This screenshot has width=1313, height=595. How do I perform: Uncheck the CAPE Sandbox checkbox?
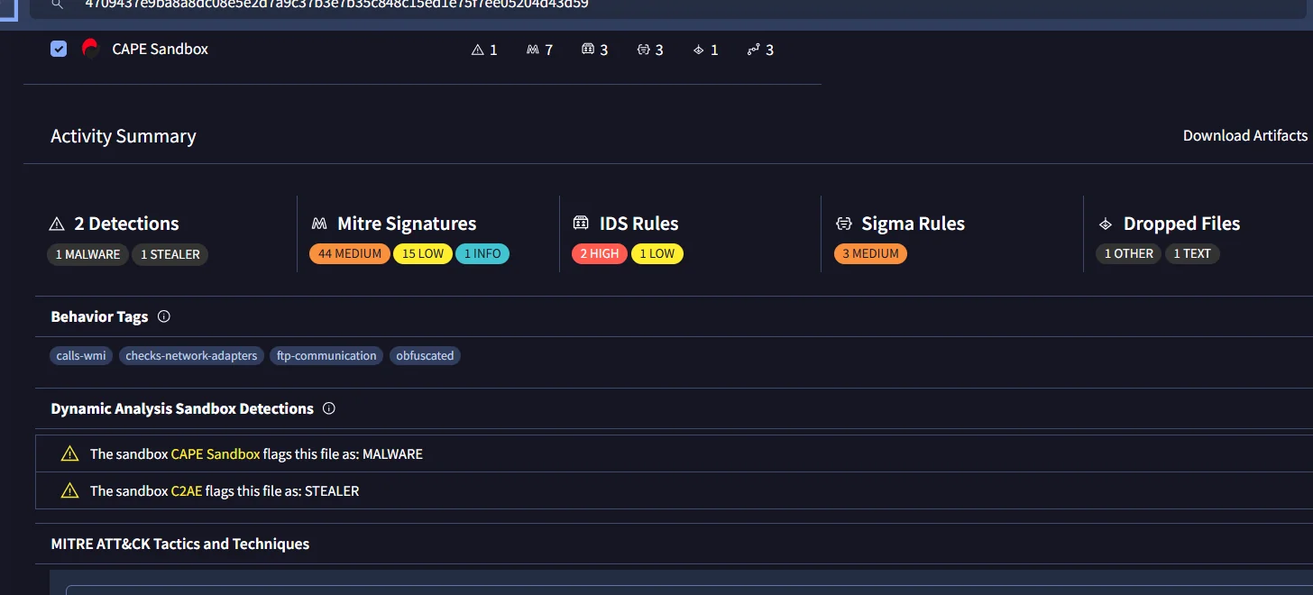[59, 49]
